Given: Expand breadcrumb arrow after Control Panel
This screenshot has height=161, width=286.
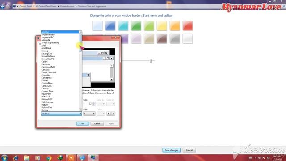Looking at the screenshot, I should click(34, 6).
